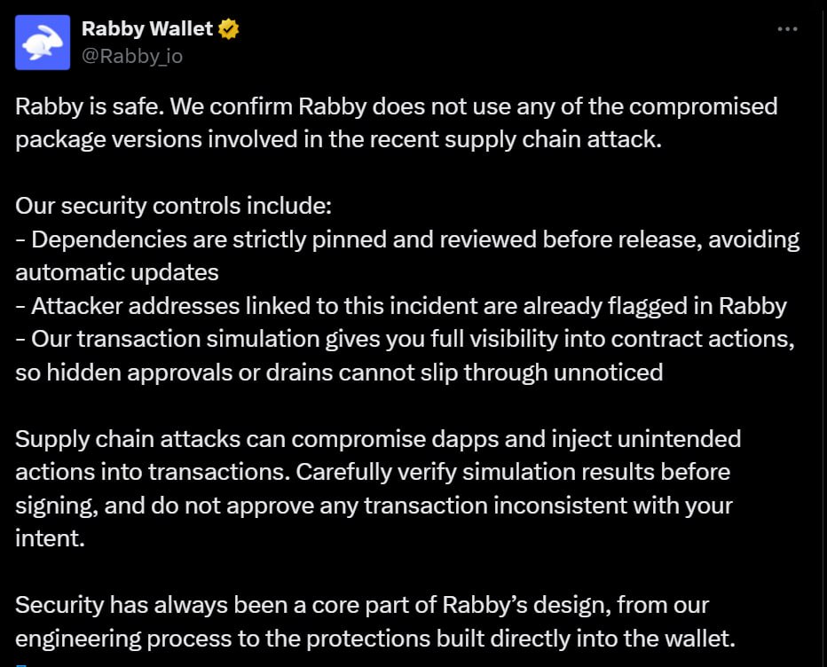Click the 'Security has always been' line
This screenshot has height=667, width=827.
tap(362, 605)
